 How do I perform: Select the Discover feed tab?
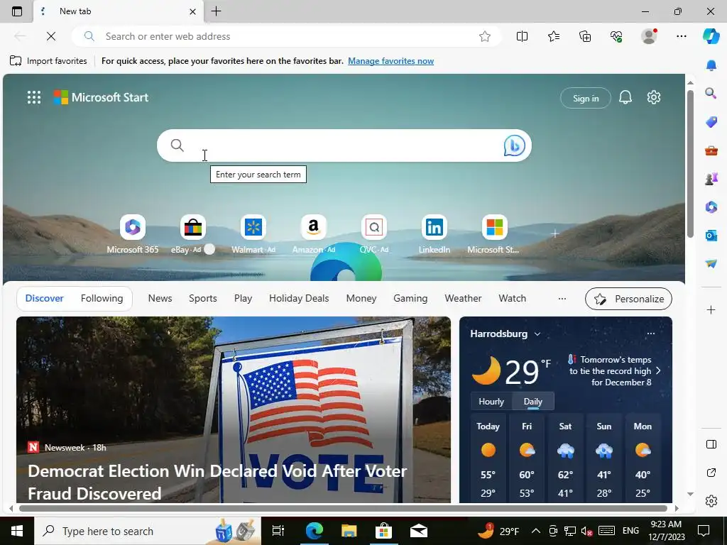[x=45, y=299]
